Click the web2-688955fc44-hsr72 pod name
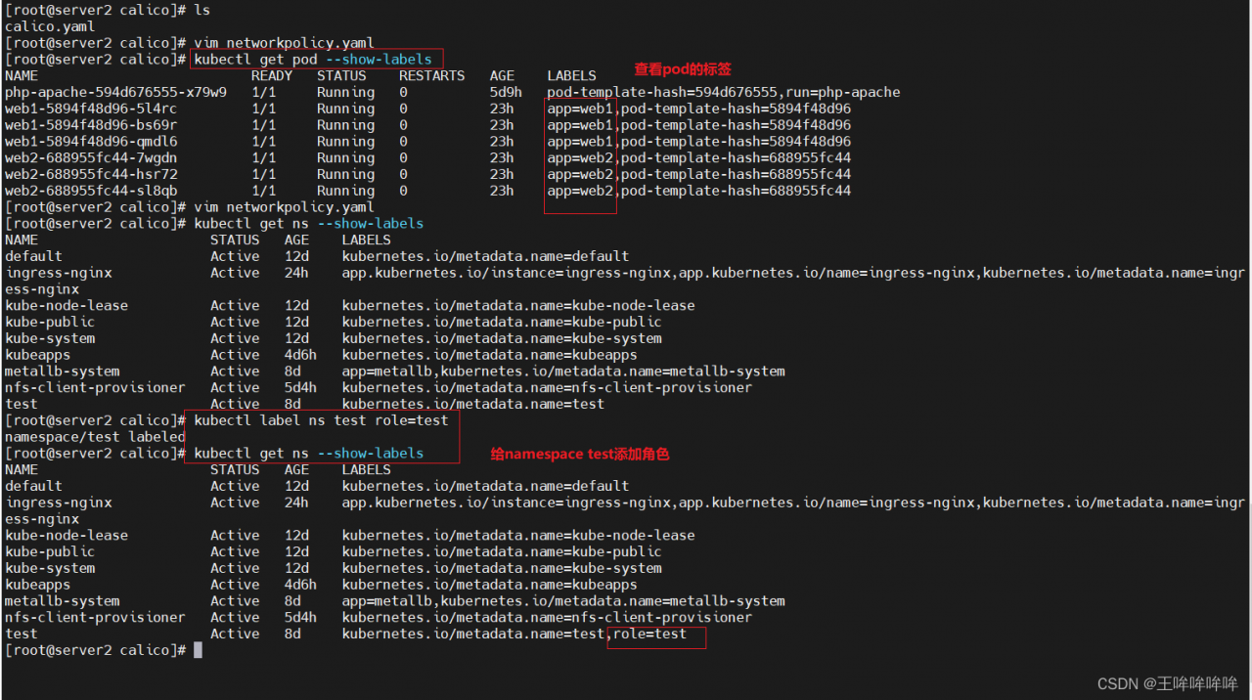This screenshot has width=1252, height=700. [91, 174]
